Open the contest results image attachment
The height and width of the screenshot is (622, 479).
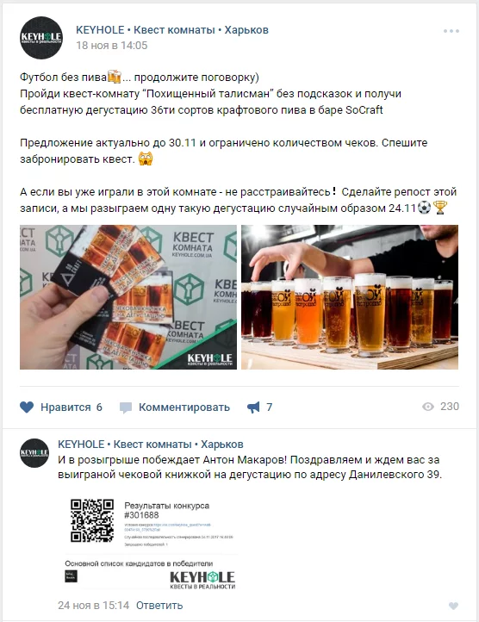pyautogui.click(x=152, y=543)
